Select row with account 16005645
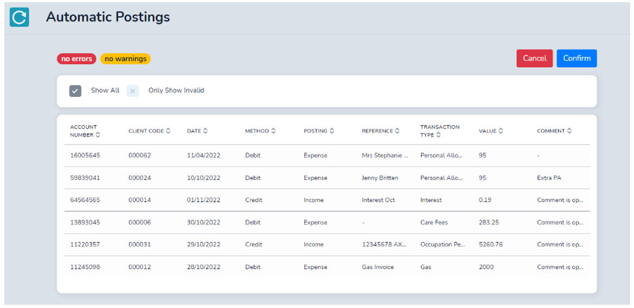 [x=326, y=155]
